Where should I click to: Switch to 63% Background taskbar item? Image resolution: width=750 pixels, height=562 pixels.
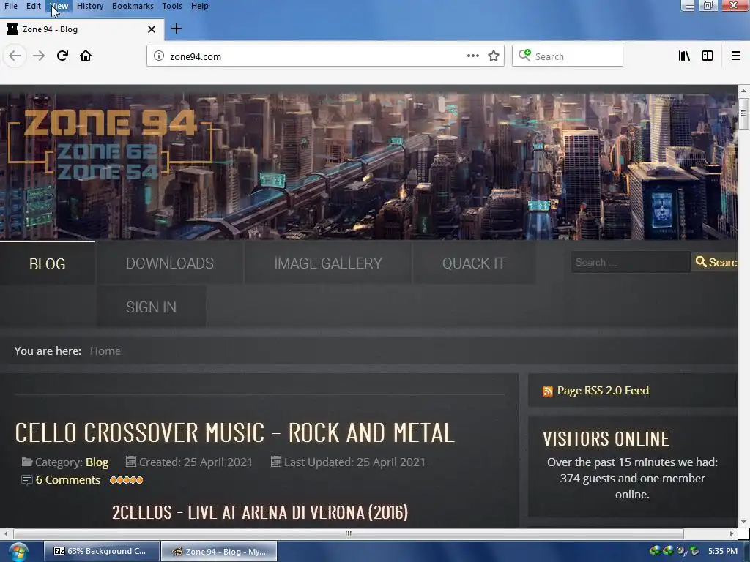101,551
